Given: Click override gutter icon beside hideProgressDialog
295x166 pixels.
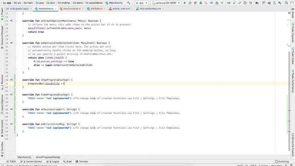Looking at the screenshot, I should 11,95.
